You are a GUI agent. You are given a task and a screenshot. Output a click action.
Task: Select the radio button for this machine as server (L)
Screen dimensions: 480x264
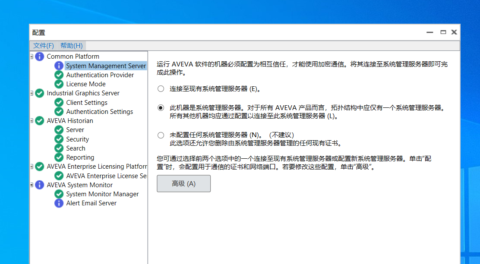(161, 107)
